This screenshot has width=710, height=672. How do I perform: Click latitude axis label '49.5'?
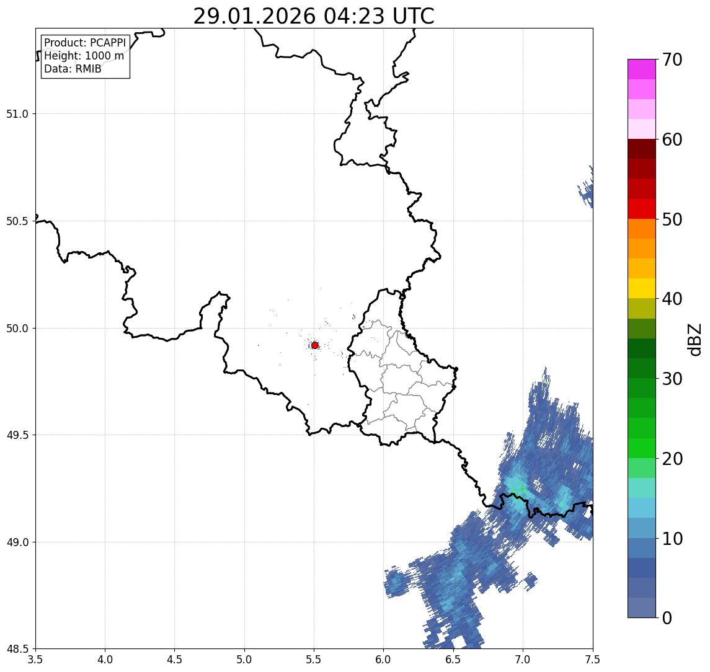click(x=17, y=435)
